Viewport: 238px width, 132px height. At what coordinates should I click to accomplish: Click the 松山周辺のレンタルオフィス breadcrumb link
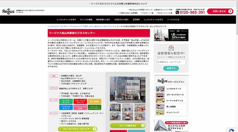103,26
